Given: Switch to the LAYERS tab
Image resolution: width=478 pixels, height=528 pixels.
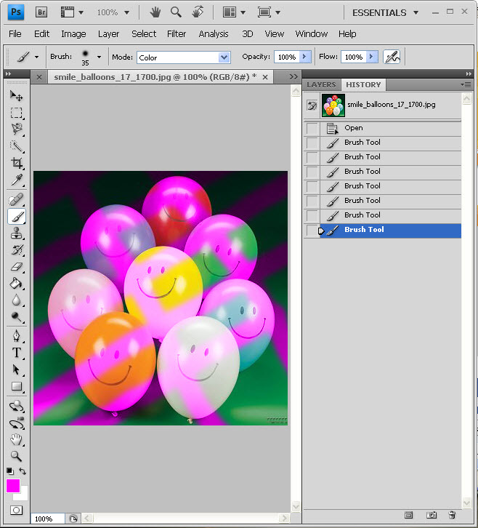Looking at the screenshot, I should [x=321, y=85].
